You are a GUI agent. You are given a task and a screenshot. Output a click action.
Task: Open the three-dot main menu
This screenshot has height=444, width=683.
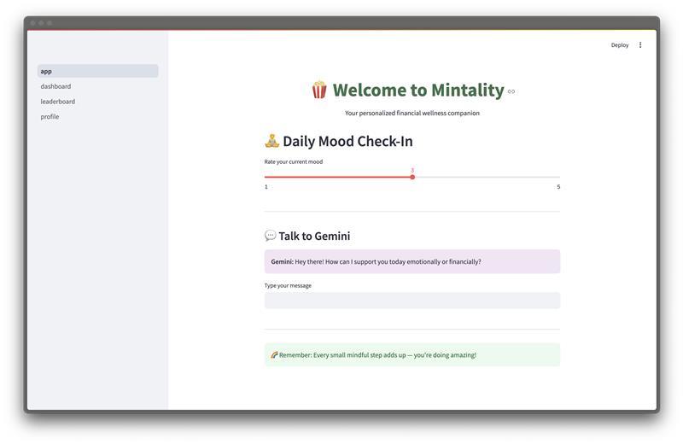pyautogui.click(x=639, y=45)
